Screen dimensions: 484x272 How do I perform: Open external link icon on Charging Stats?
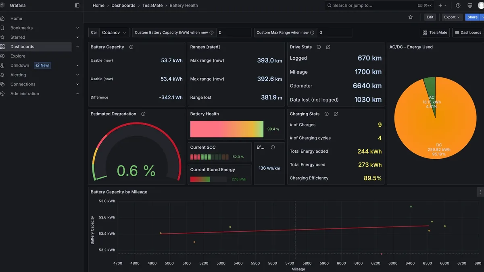(336, 114)
